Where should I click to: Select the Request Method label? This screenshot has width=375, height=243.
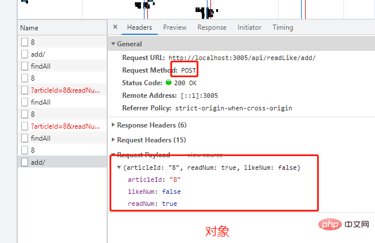[x=150, y=70]
